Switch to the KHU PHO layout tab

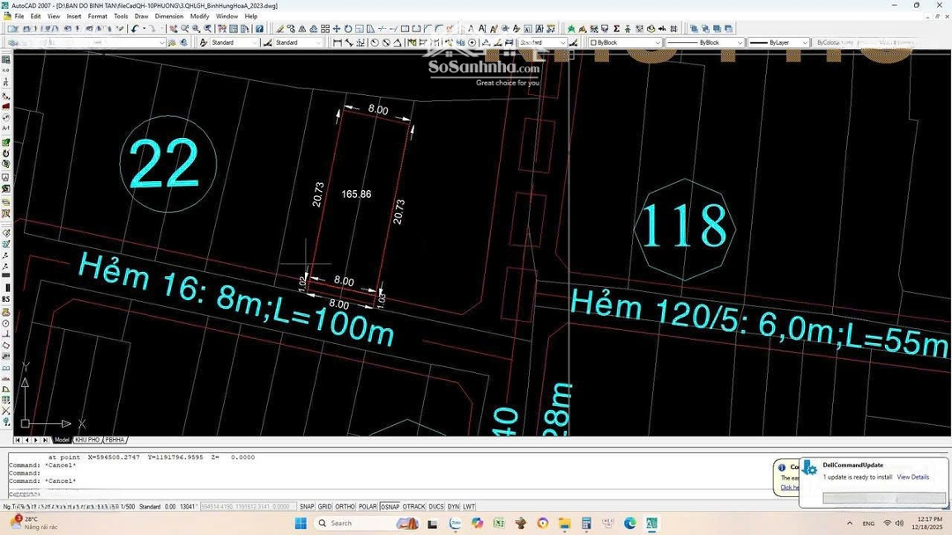(x=87, y=440)
